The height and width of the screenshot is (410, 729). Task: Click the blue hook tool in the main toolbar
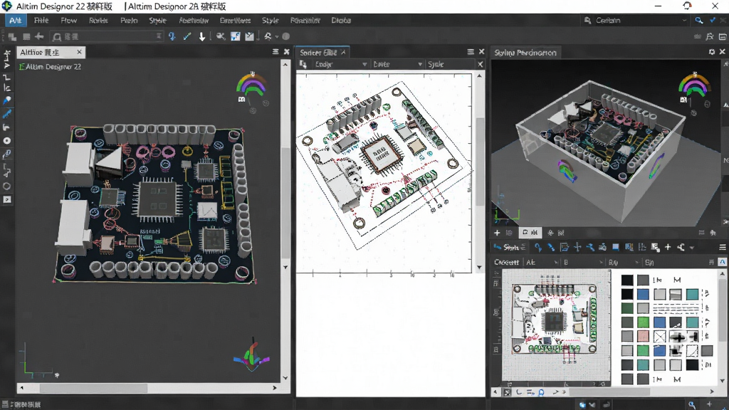[x=172, y=36]
